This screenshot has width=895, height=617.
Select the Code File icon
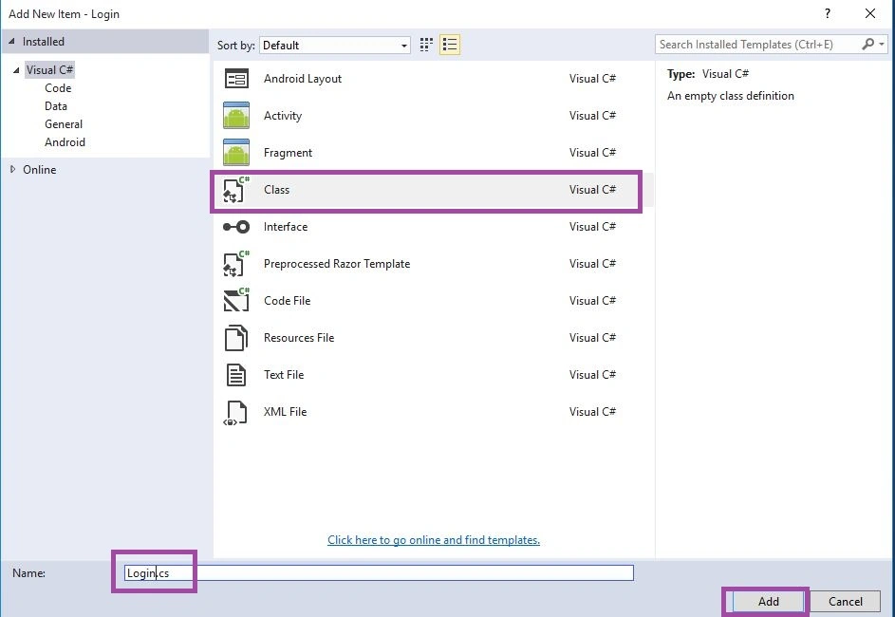[236, 300]
